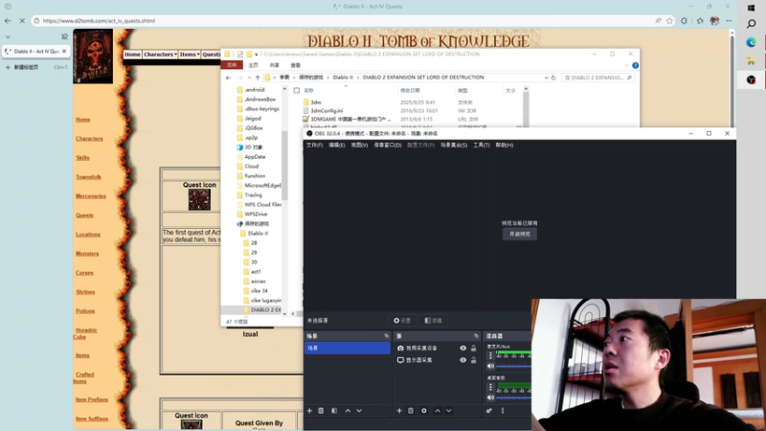766x431 pixels.
Task: Move scene up with scenes panel arrow
Action: [348, 411]
